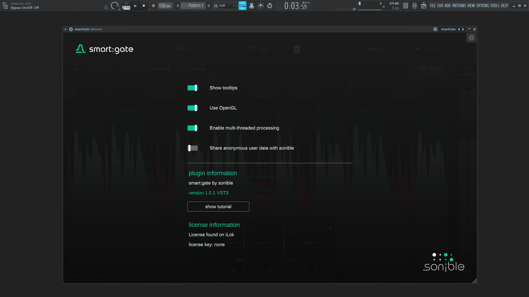Screen dimensions: 529x297
Task: Open the ADD menu
Action: coord(448,5)
